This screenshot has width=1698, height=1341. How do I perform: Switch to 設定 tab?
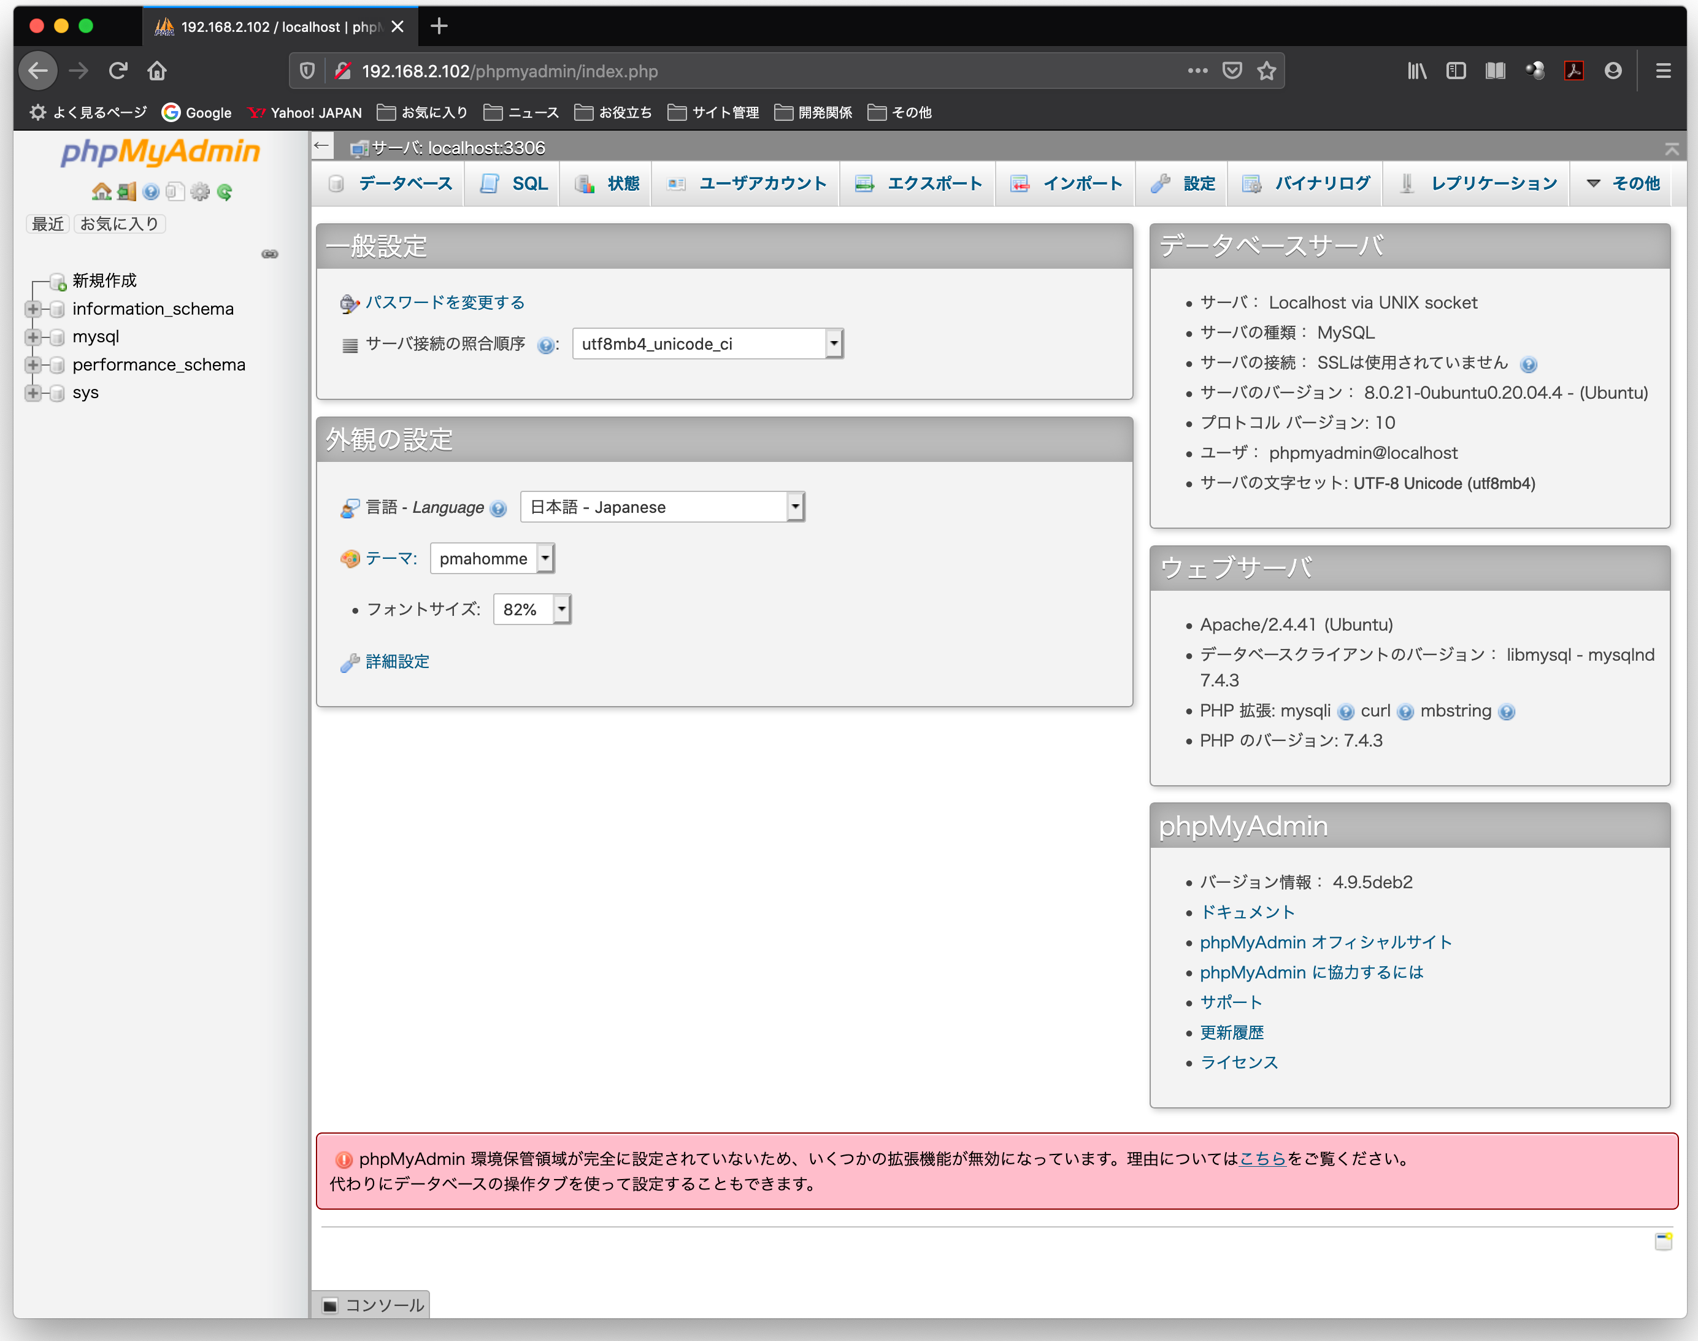[1182, 183]
